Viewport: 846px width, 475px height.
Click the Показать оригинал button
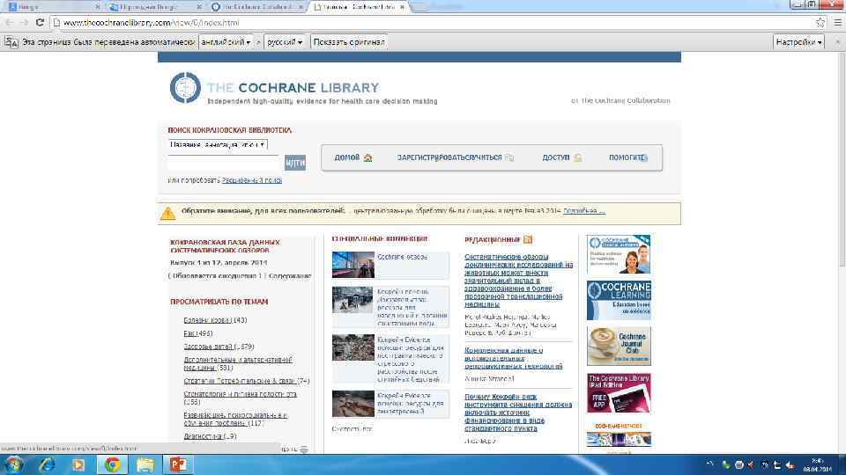tap(349, 42)
